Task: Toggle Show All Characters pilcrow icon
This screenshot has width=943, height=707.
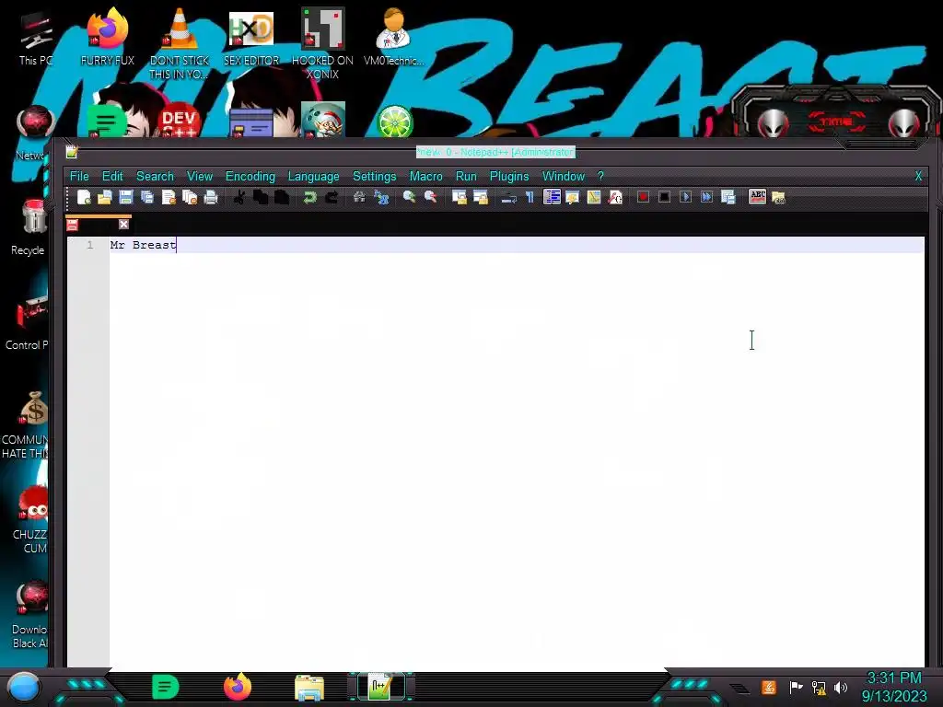Action: (530, 197)
